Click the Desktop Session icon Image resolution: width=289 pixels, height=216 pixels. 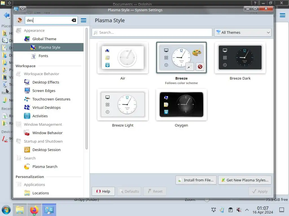coord(27,150)
